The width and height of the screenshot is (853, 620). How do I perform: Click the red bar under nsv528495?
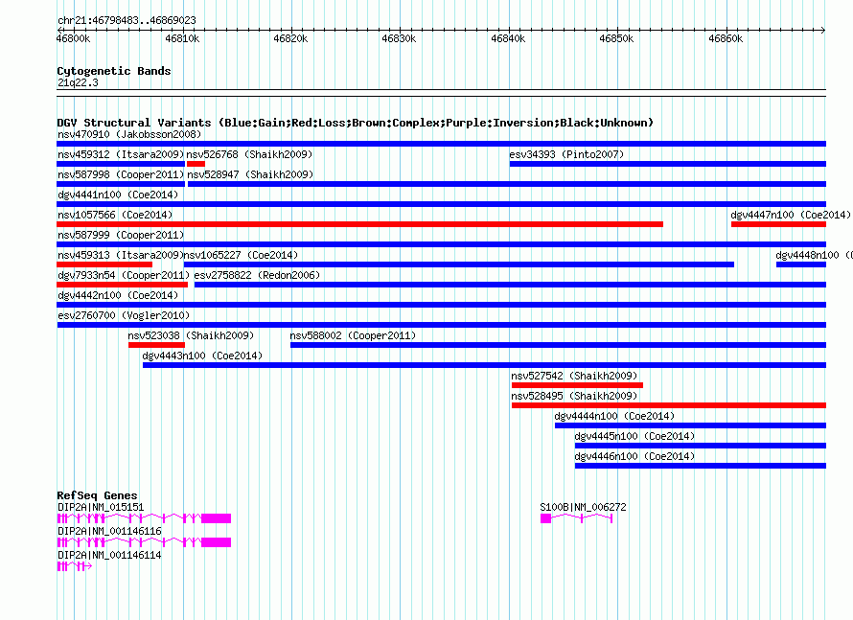(669, 405)
